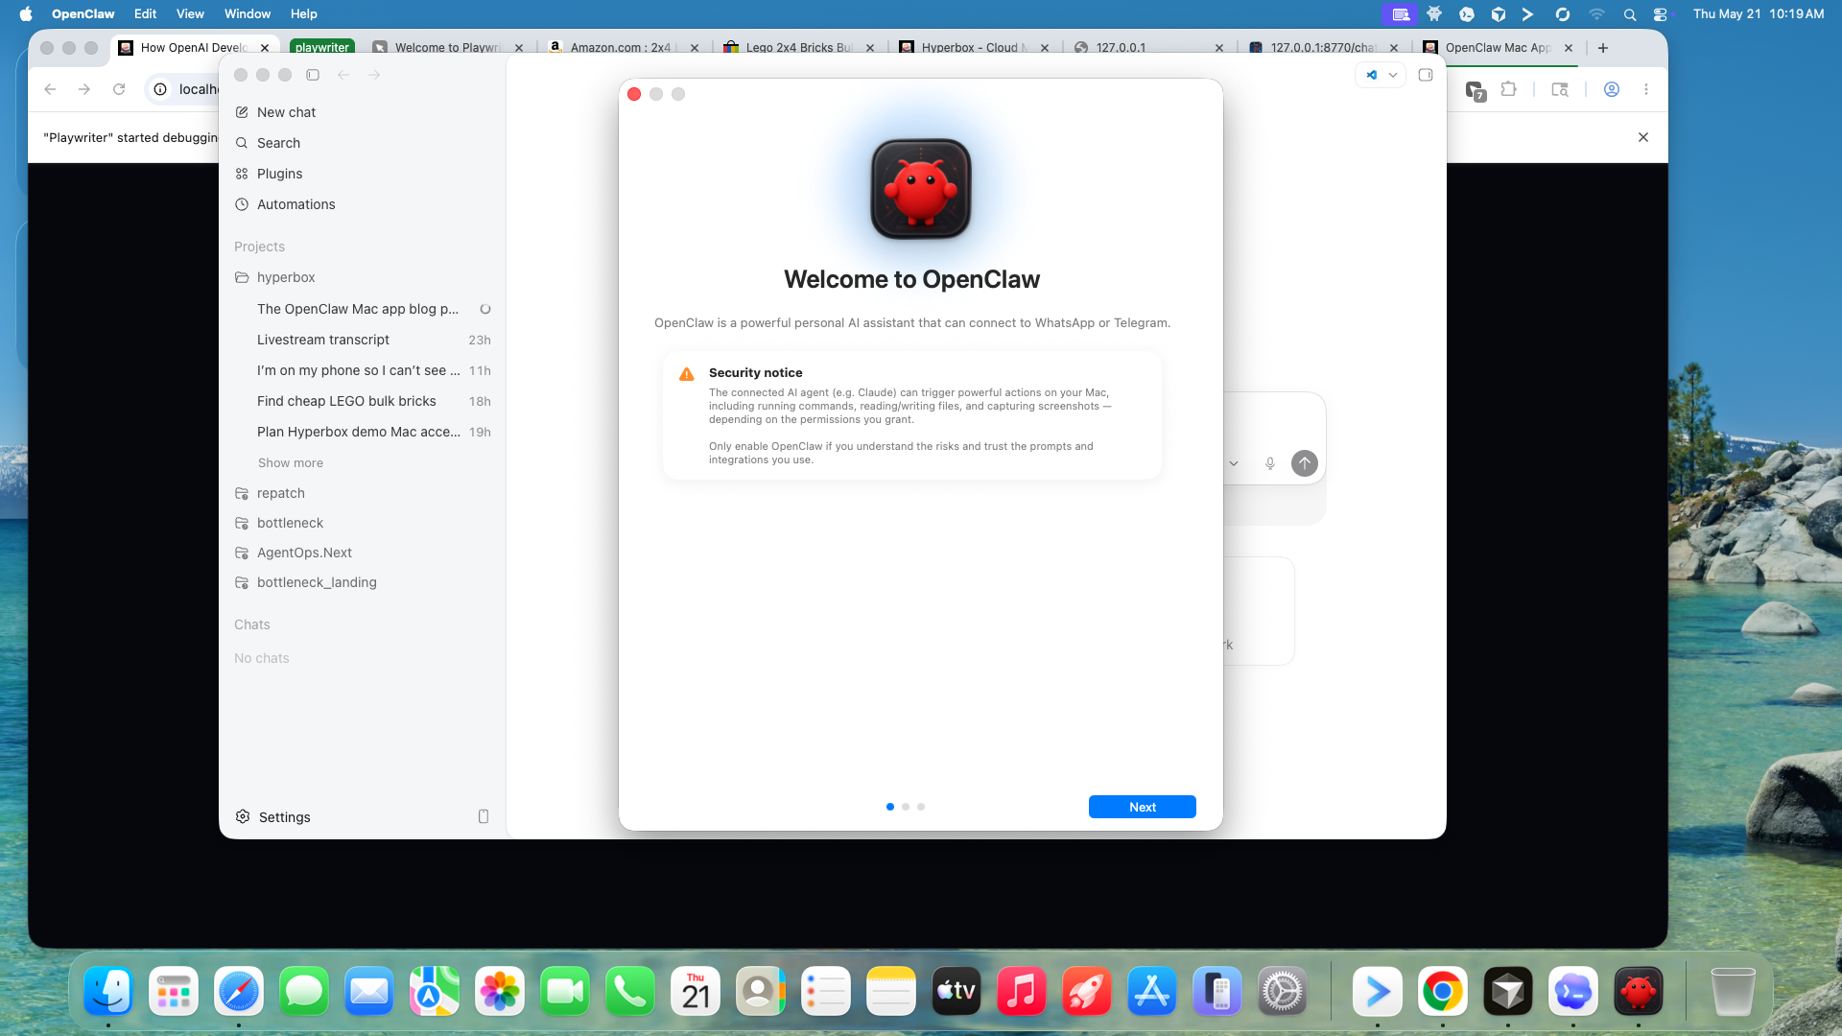Expand the chevron dropdown in chat composer

pyautogui.click(x=1234, y=463)
